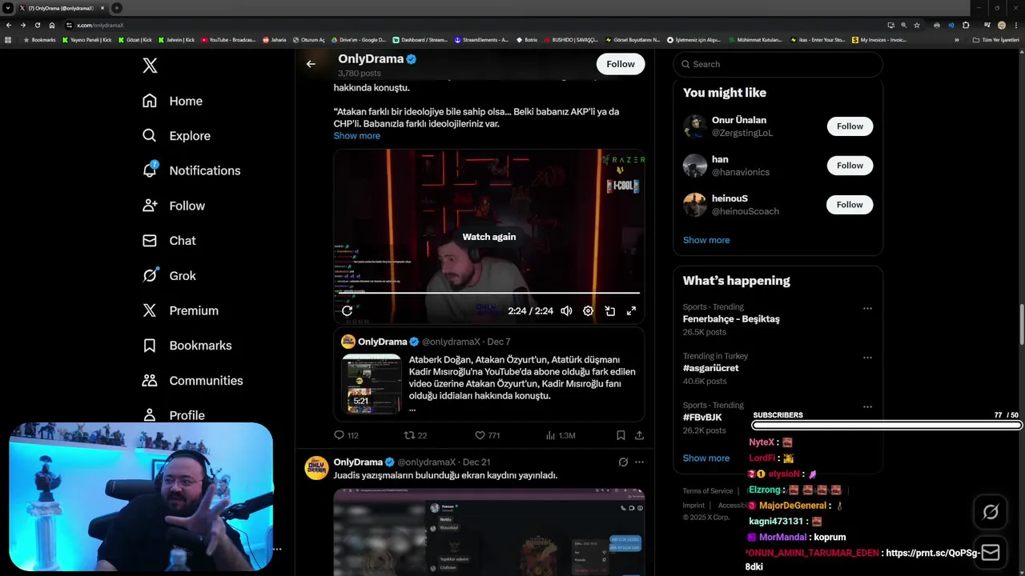Open a new browser tab
Viewport: 1025px width, 576px height.
116,8
